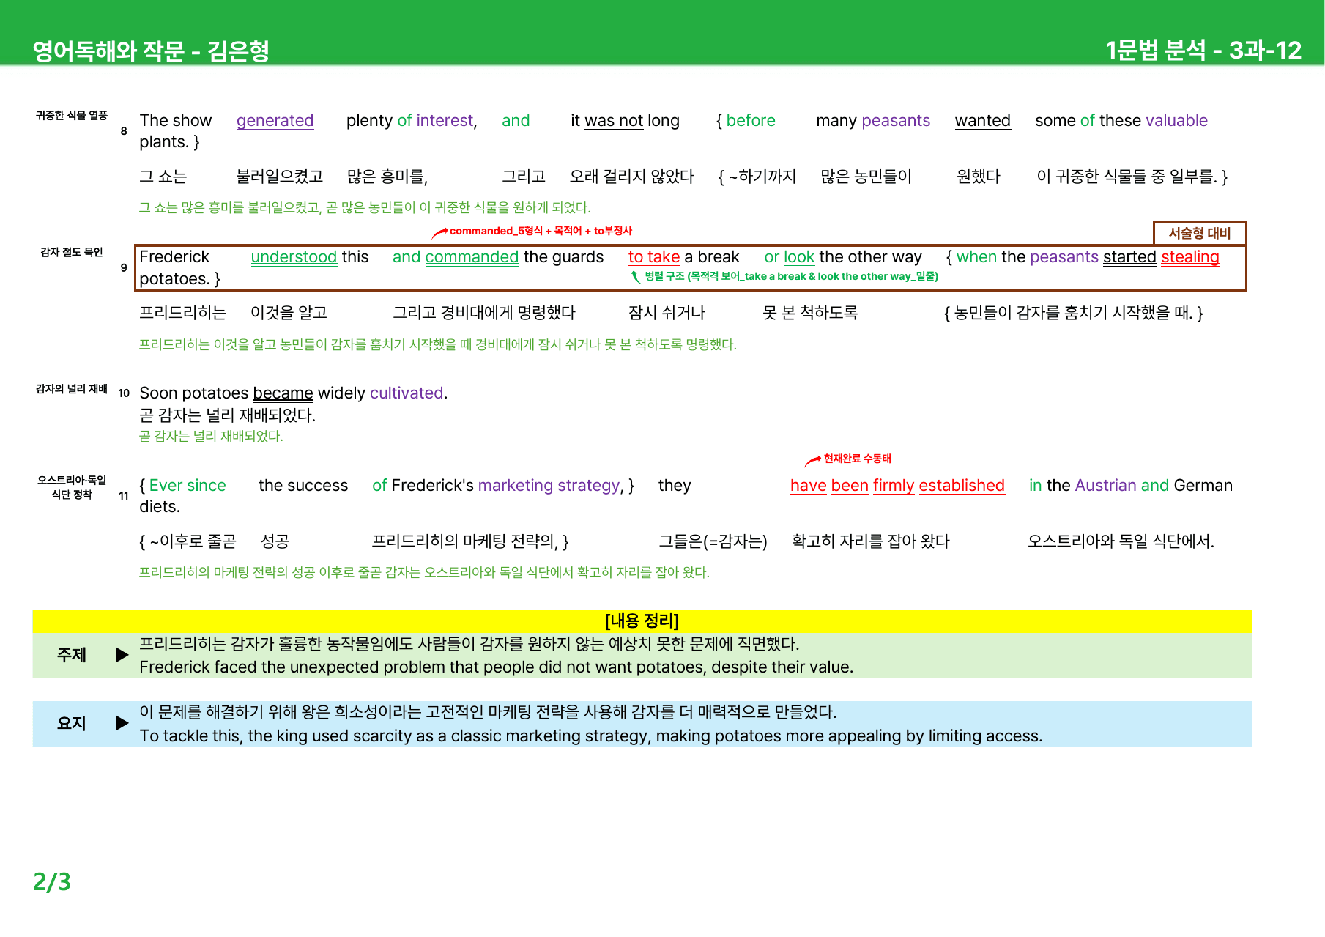Click the black line '곧 감자는 널리 재배되었다.'
This screenshot has width=1325, height=937.
(x=228, y=415)
